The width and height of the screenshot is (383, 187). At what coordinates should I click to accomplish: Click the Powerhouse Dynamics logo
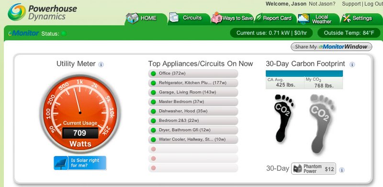click(x=42, y=12)
